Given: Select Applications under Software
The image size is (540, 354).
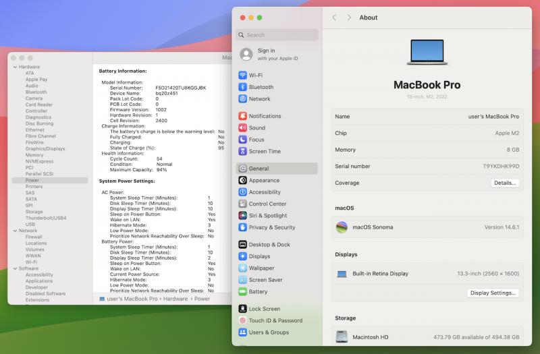Looking at the screenshot, I should [39, 281].
